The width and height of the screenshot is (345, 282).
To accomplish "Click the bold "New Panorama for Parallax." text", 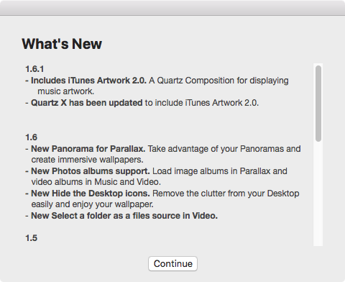I will [x=88, y=149].
